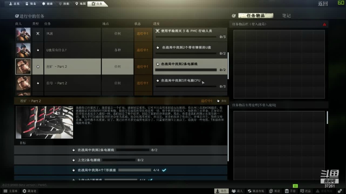
Task: Click the checkmark icon beside 任务物品
Action: (234, 16)
